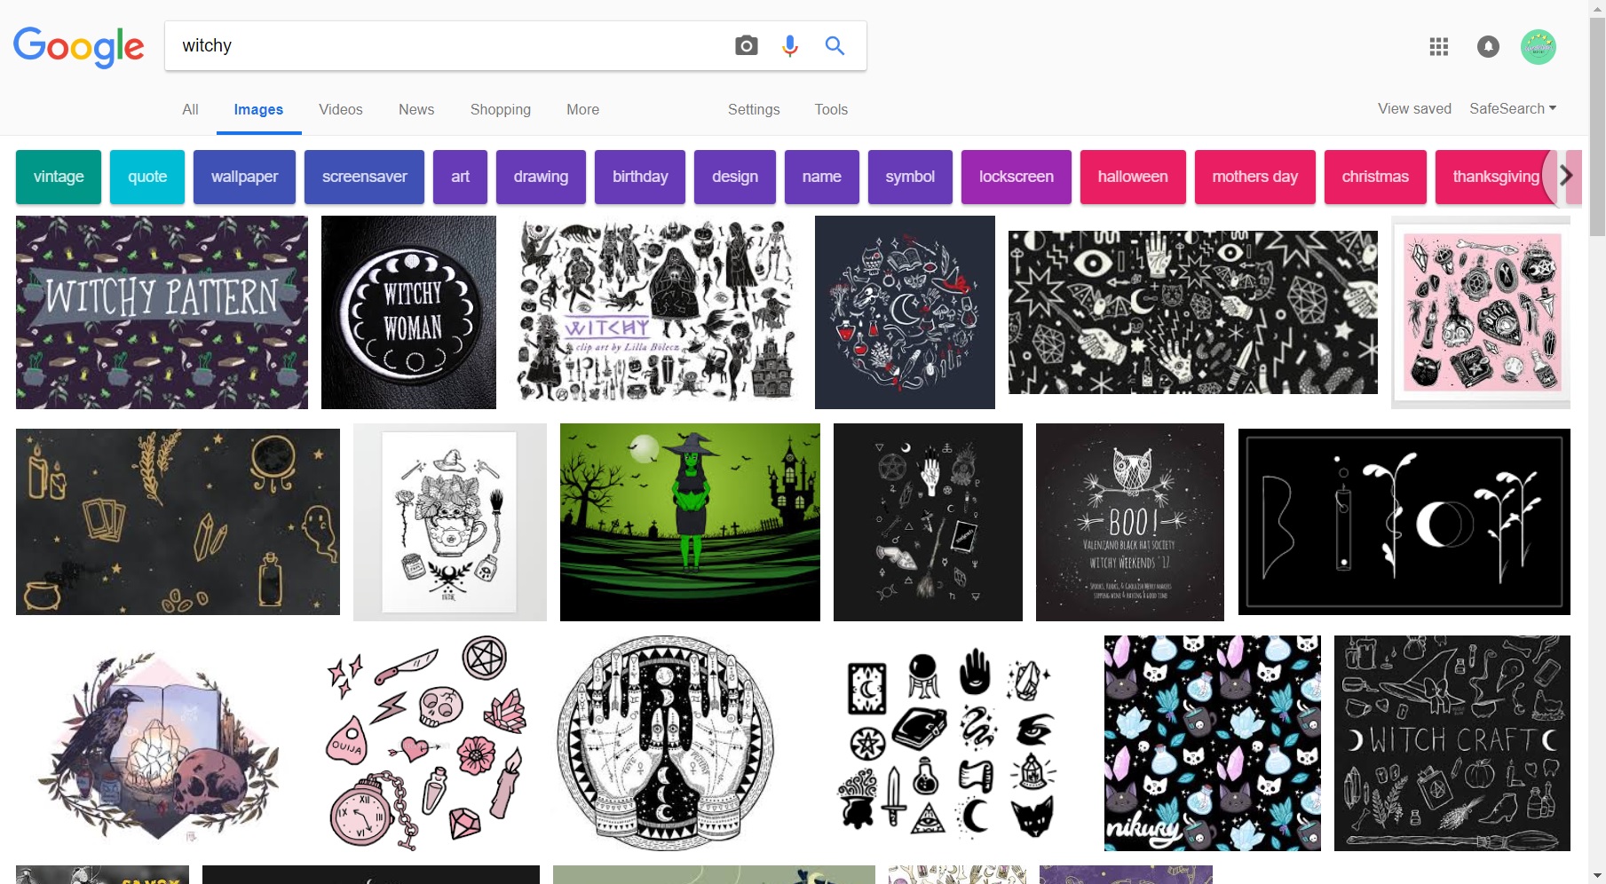Open the notifications bell
The width and height of the screenshot is (1606, 884).
pyautogui.click(x=1488, y=47)
